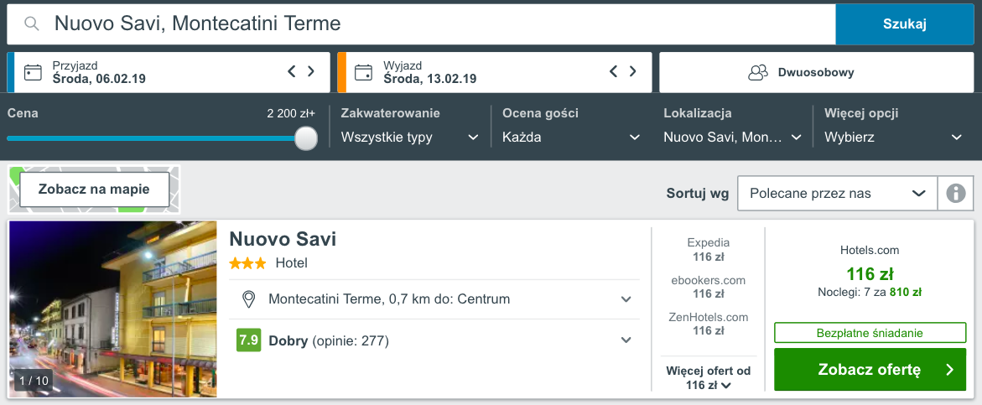Click the 2 200 zł+ price value
Screen dimensions: 982x405
(291, 113)
